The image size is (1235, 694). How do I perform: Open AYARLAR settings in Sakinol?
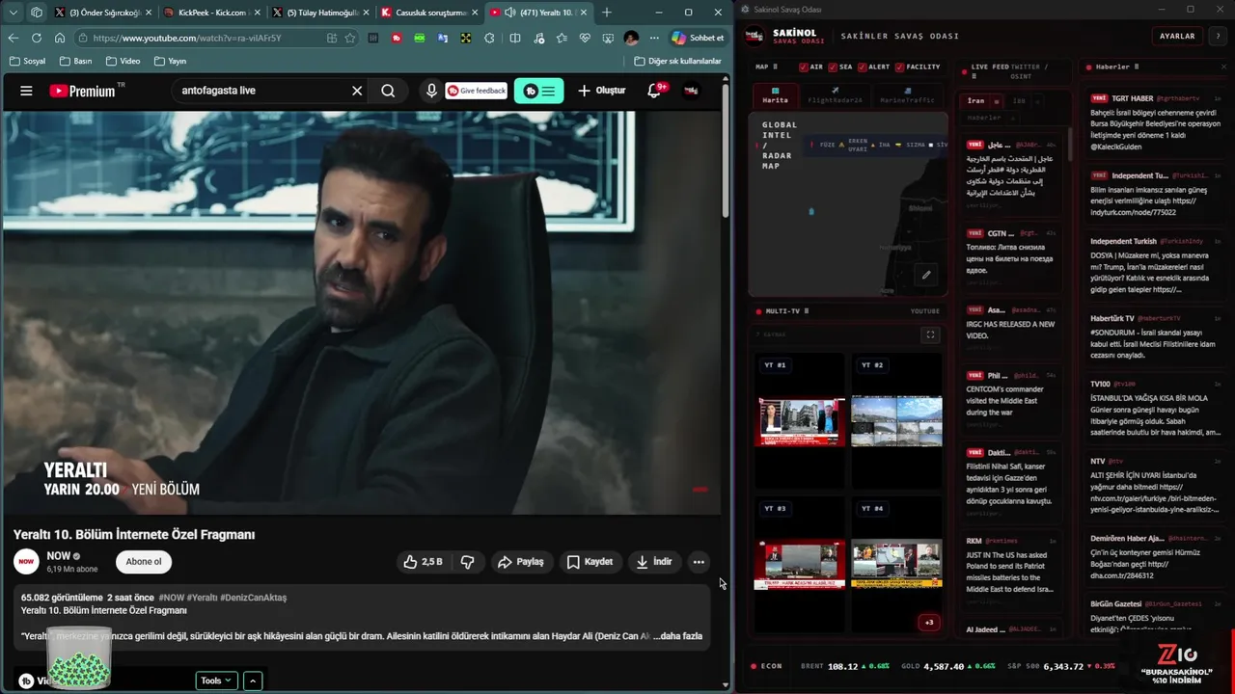[x=1177, y=36]
